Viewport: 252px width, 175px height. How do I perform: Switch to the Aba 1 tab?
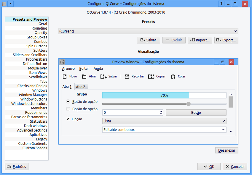[68, 86]
